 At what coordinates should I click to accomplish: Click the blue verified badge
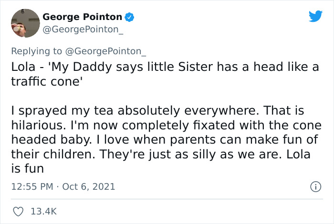pos(129,17)
